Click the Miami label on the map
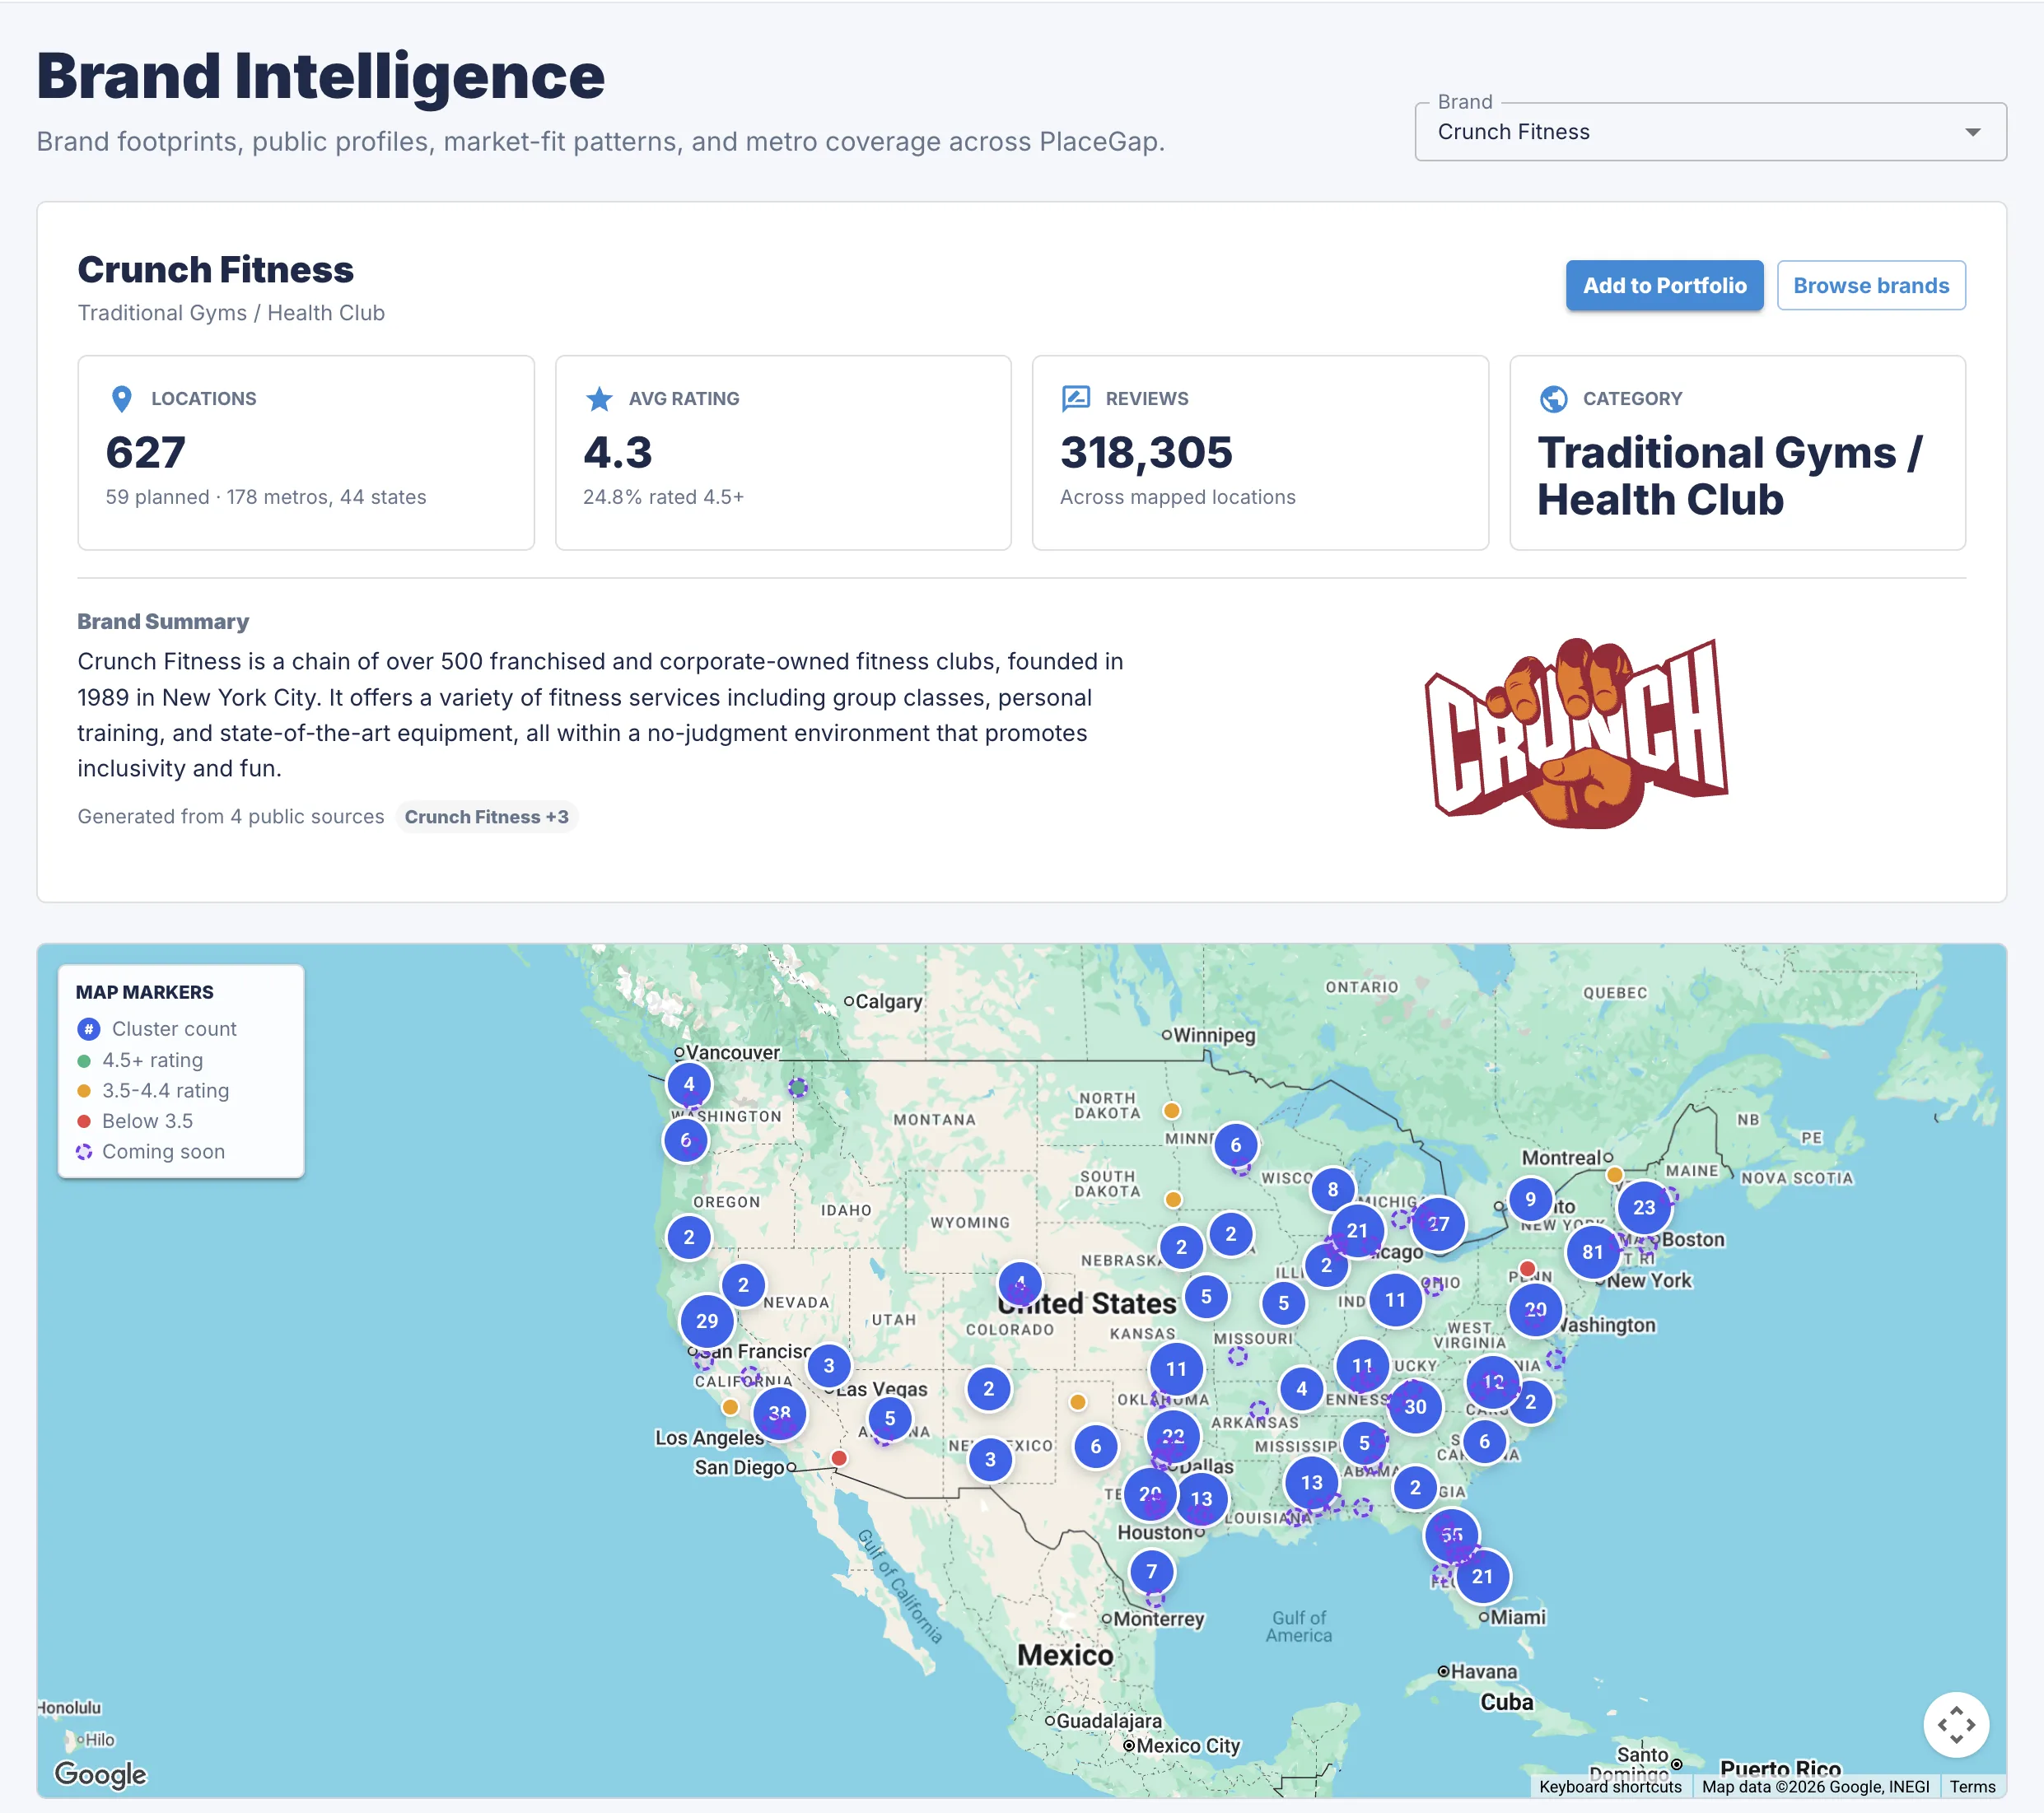 (1518, 1617)
